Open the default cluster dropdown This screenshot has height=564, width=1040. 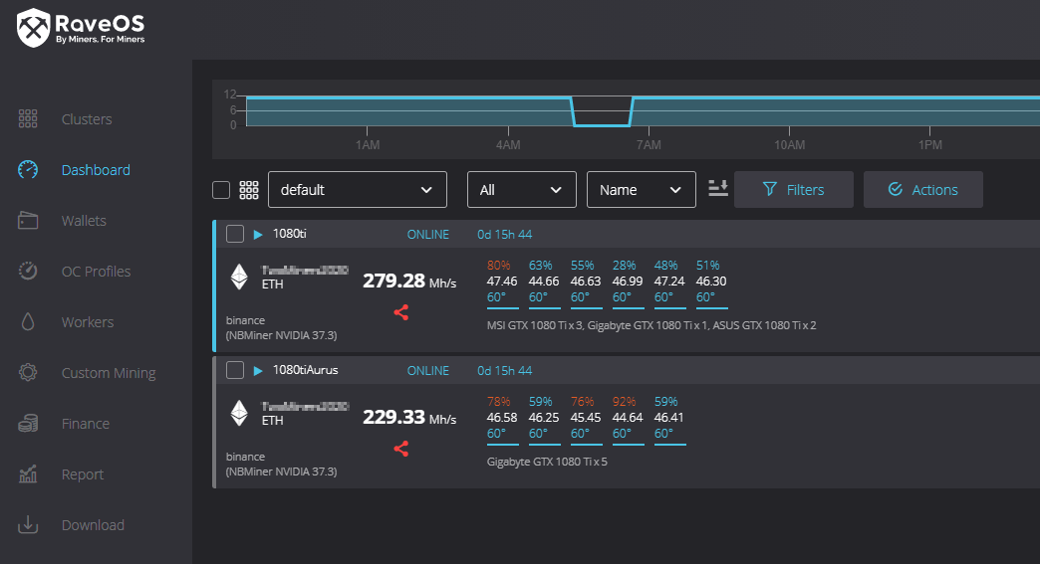(358, 190)
